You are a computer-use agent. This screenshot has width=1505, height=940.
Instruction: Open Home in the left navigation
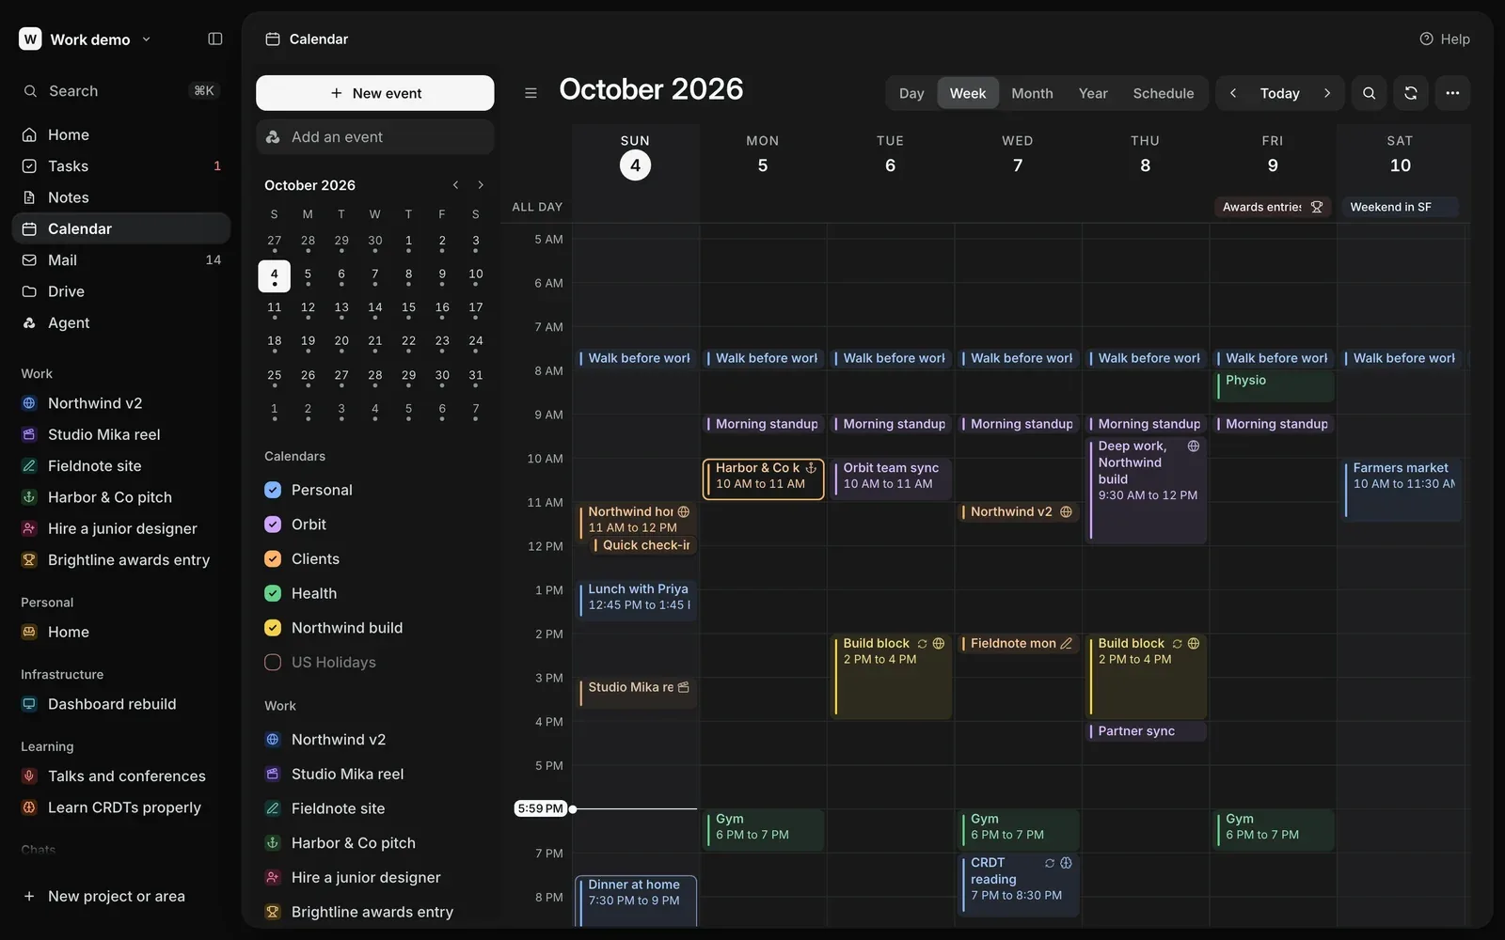click(x=121, y=134)
